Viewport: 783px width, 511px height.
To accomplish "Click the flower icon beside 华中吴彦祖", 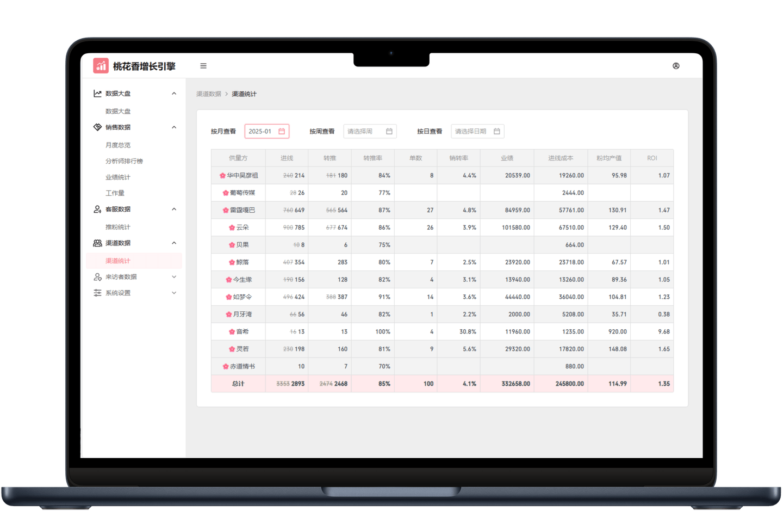I will pos(222,176).
